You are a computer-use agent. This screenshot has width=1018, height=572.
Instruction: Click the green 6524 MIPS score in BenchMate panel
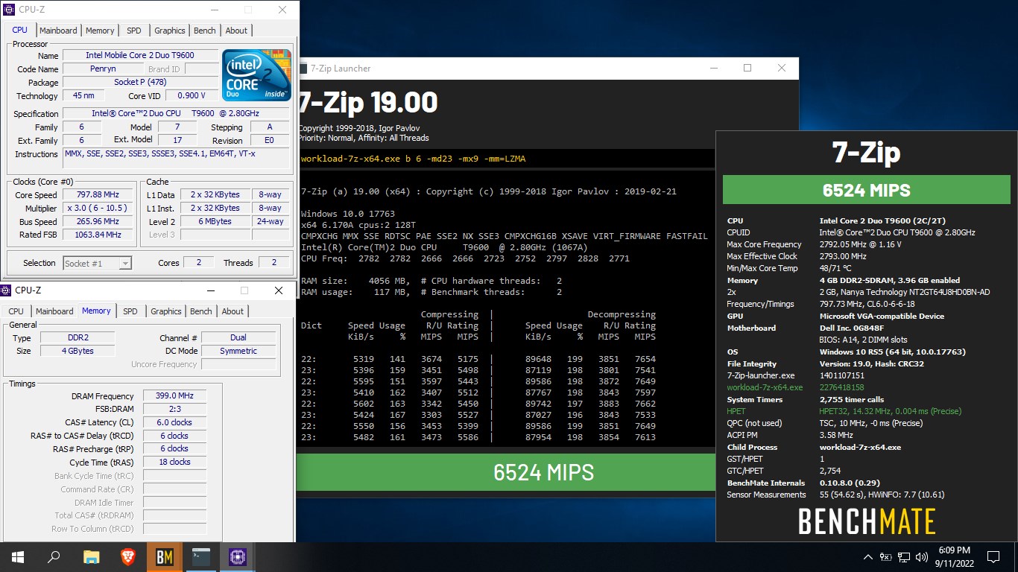867,190
